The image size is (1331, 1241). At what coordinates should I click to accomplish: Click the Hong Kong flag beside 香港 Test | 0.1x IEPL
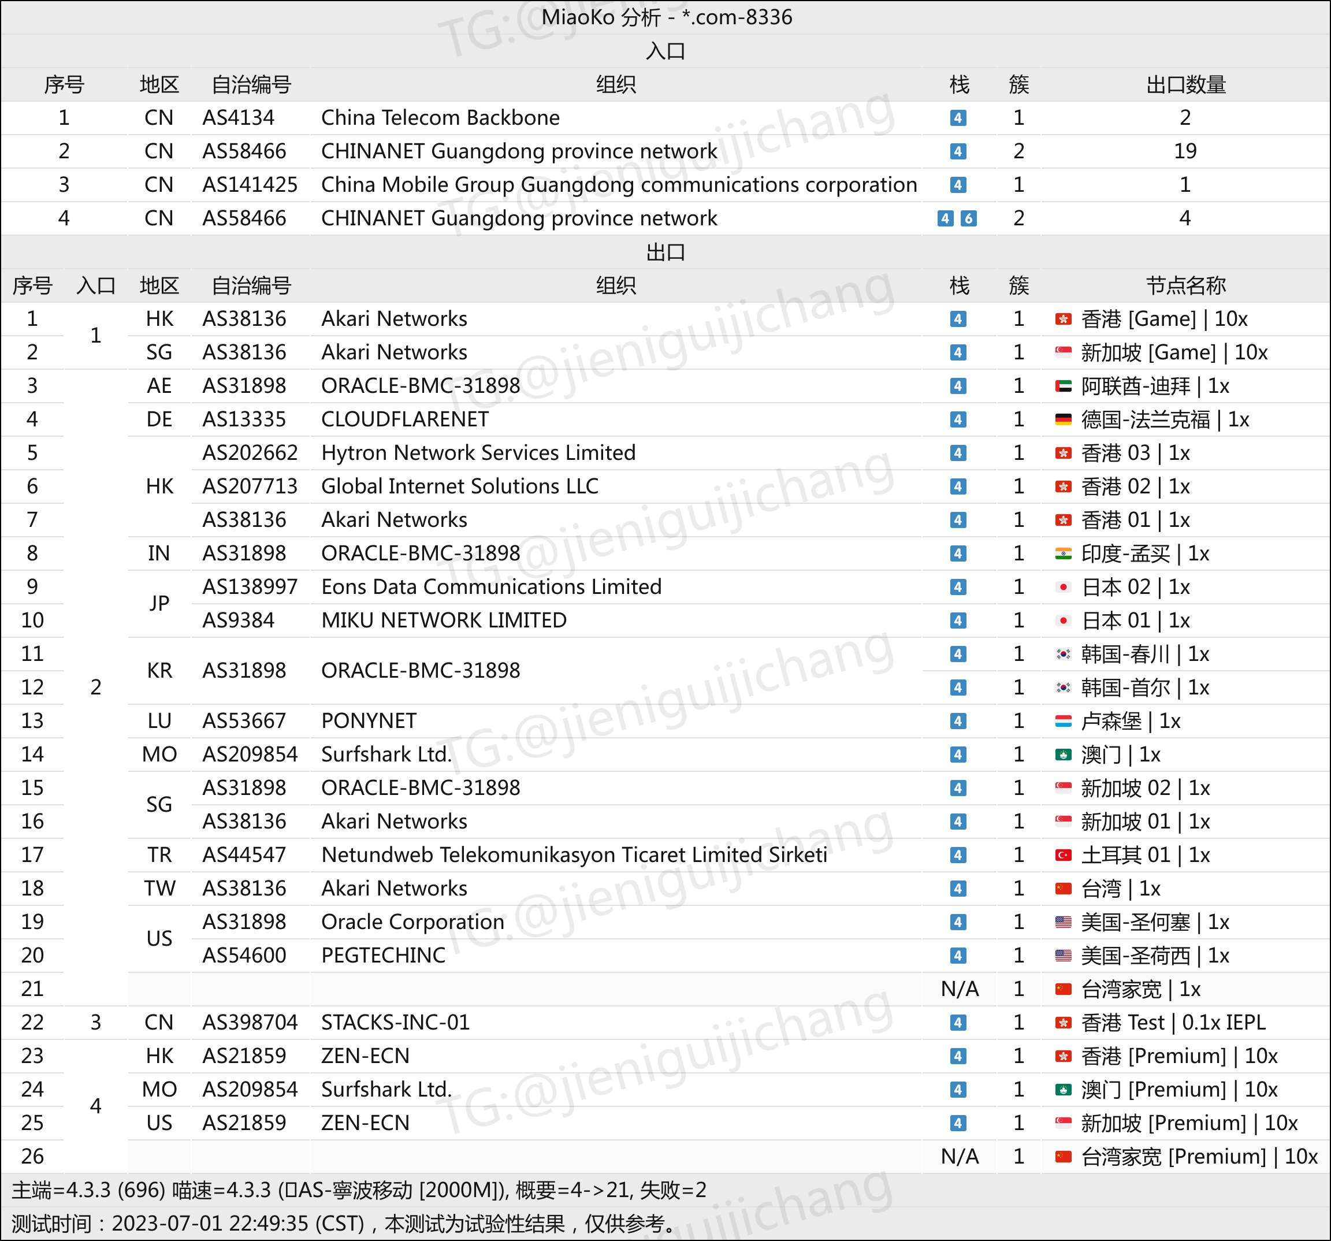pos(1063,1022)
